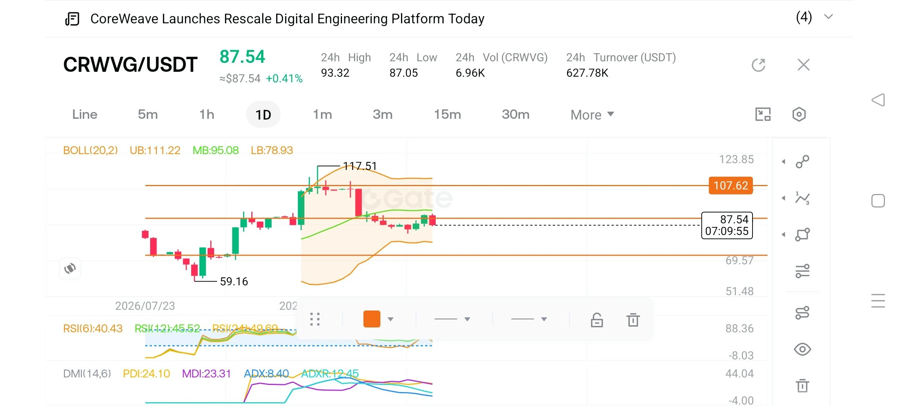
Task: Tap the 24h Turnover value 627.78K
Action: [x=587, y=73]
